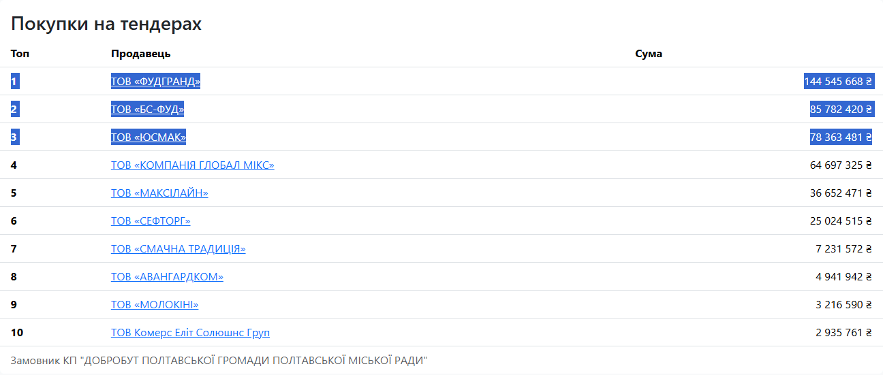Click the Топ column header
This screenshot has width=883, height=375.
[x=20, y=54]
